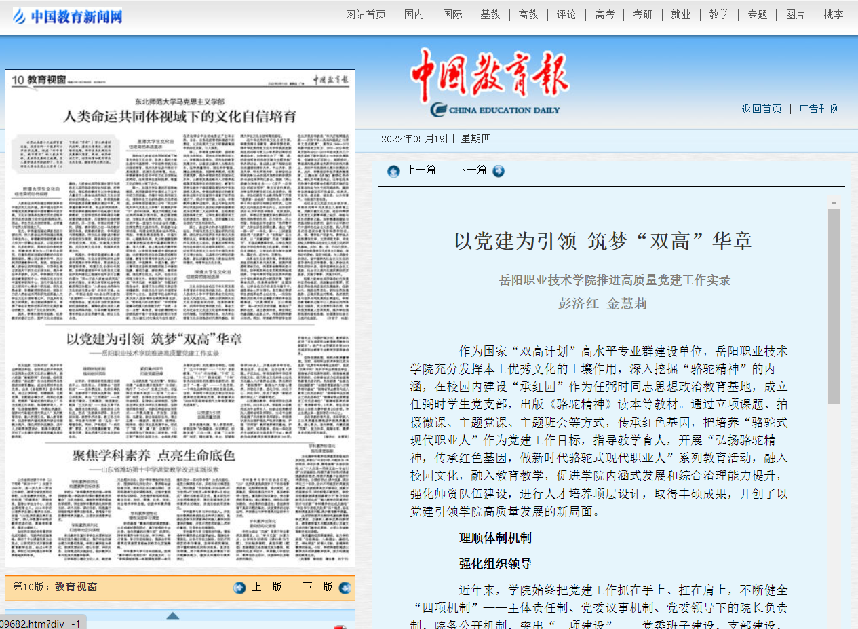Click the previous page (上一版) arrow icon
The image size is (858, 629).
coord(239,588)
